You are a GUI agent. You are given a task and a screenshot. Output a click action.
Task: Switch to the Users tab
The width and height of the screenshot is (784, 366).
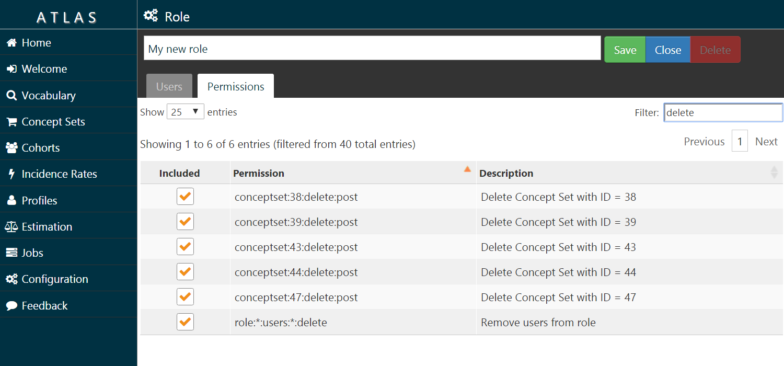[x=169, y=86]
